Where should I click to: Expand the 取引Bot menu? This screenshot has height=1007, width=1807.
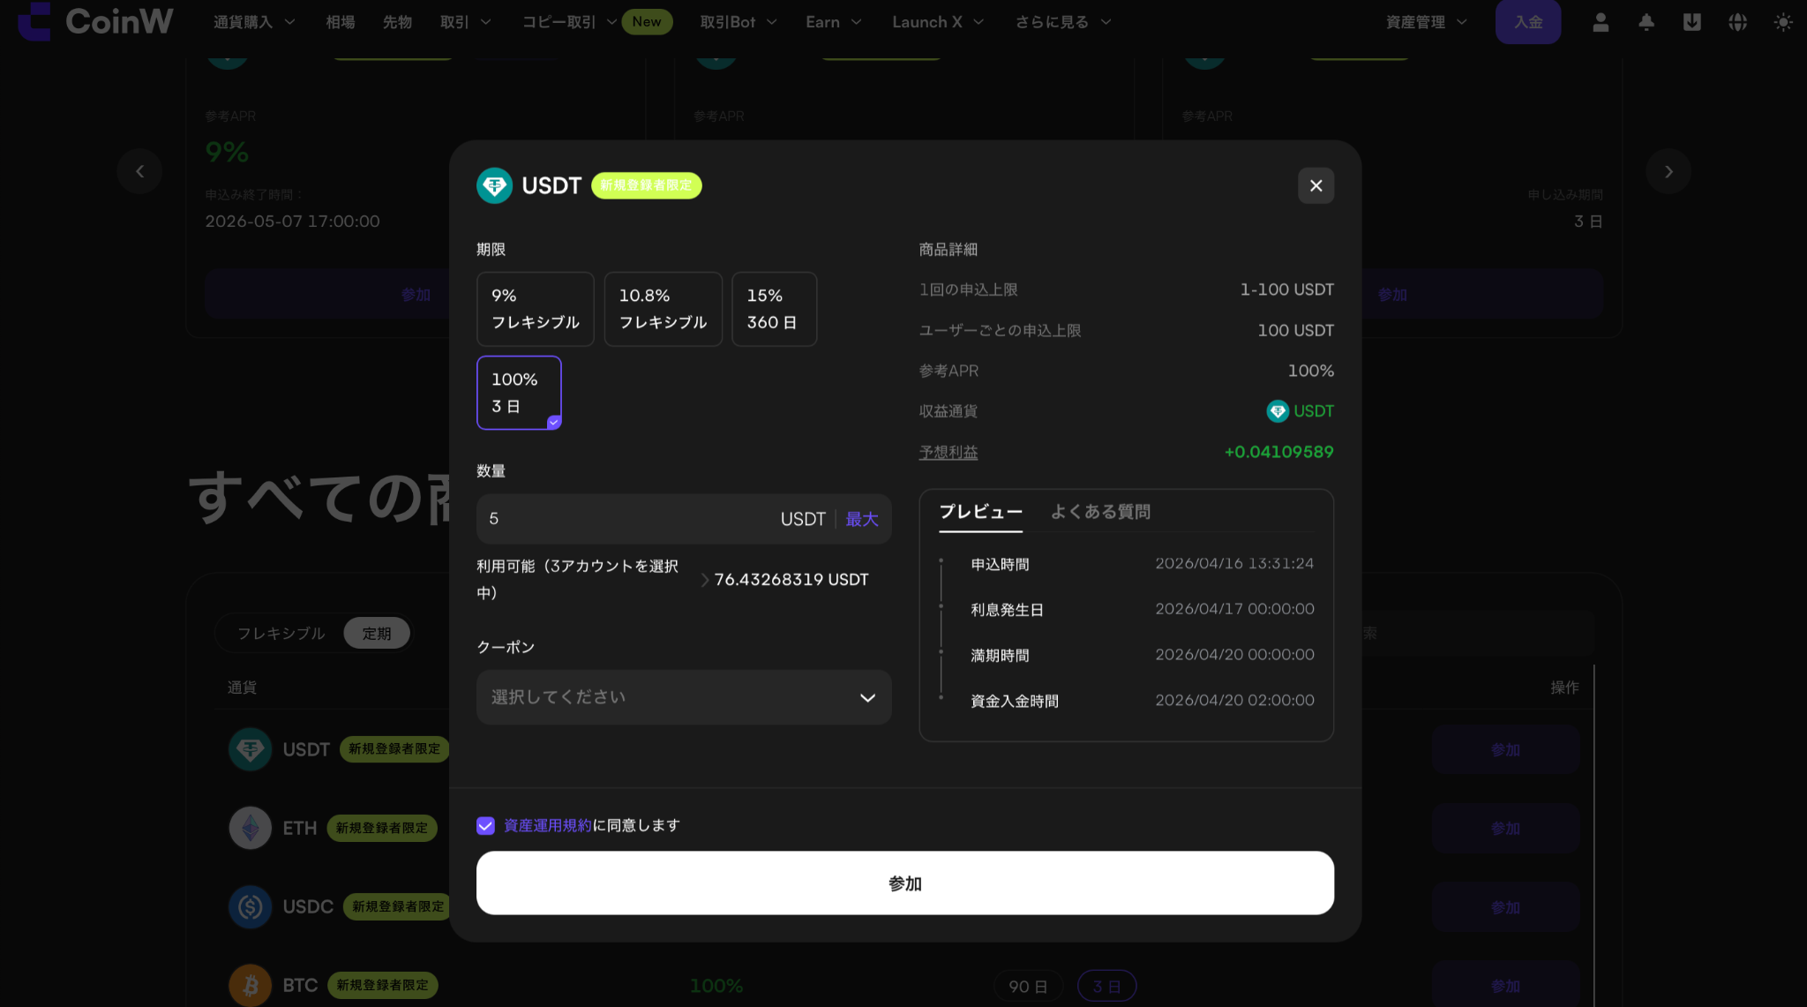[x=739, y=22]
